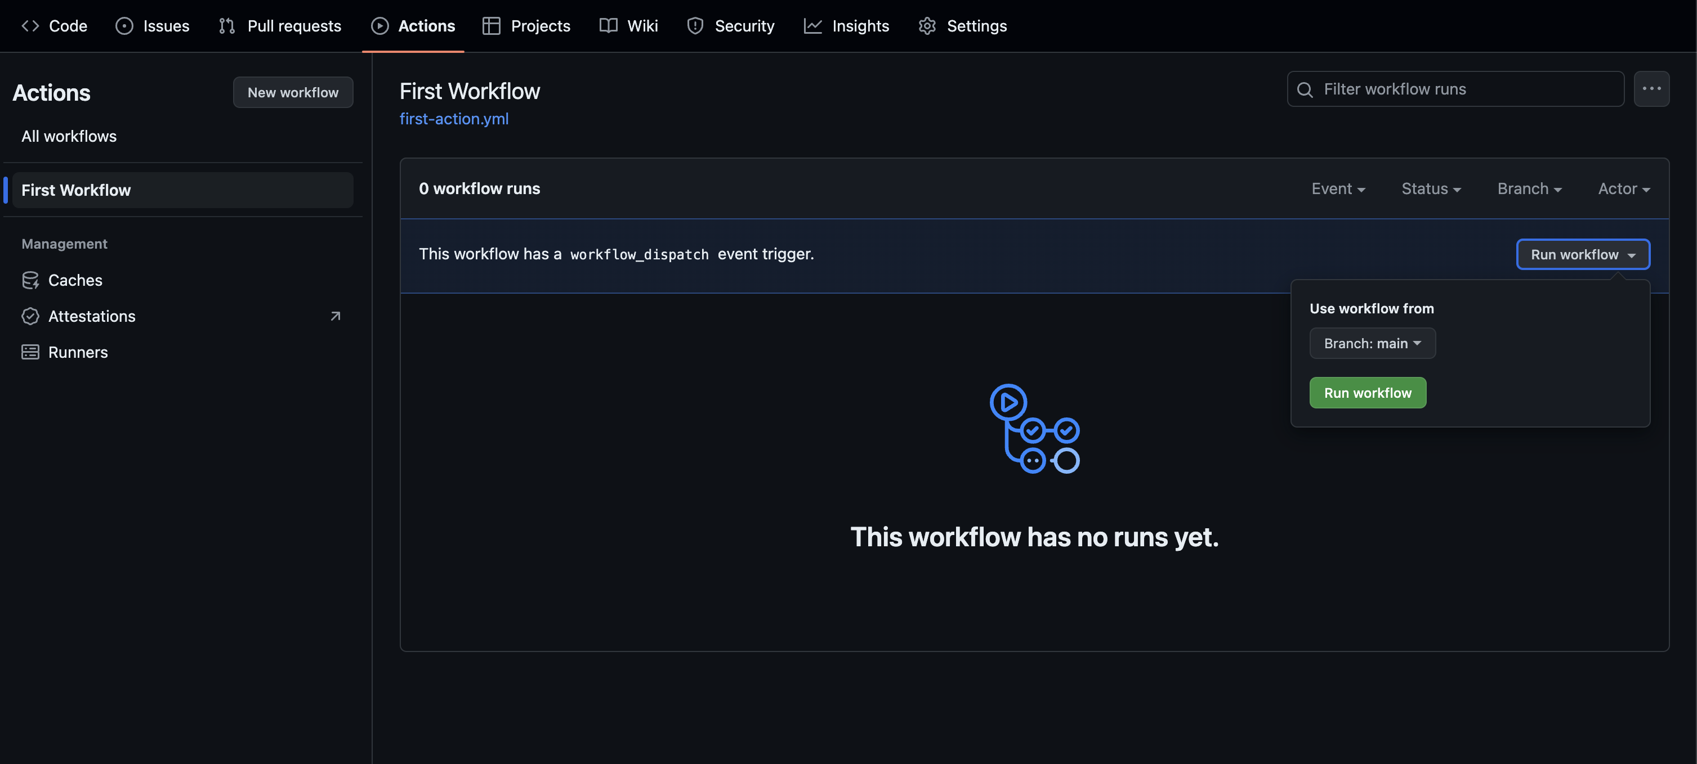
Task: Click the green Run workflow button
Action: [1368, 393]
